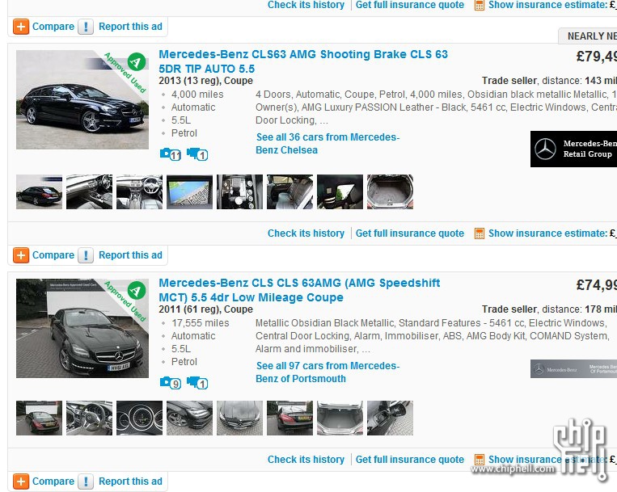Screen dimensions: 617x492
Task: Check its history in top partial listing
Action: [306, 5]
